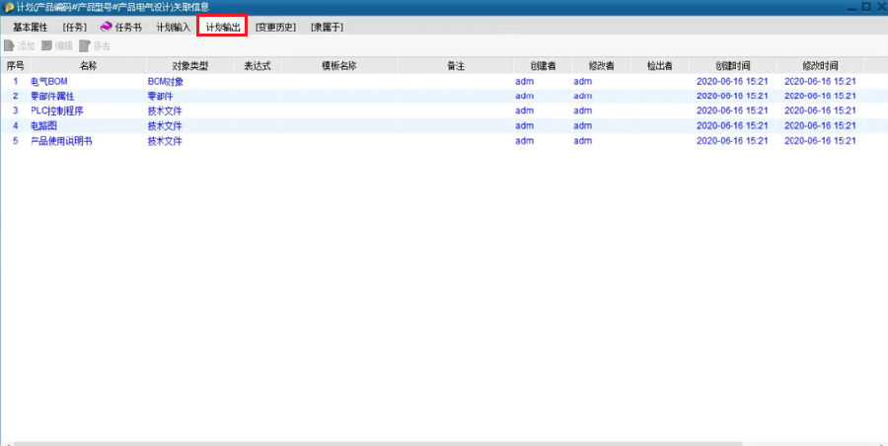Switch to the 基本属性 tab
888x446 pixels.
tap(30, 27)
